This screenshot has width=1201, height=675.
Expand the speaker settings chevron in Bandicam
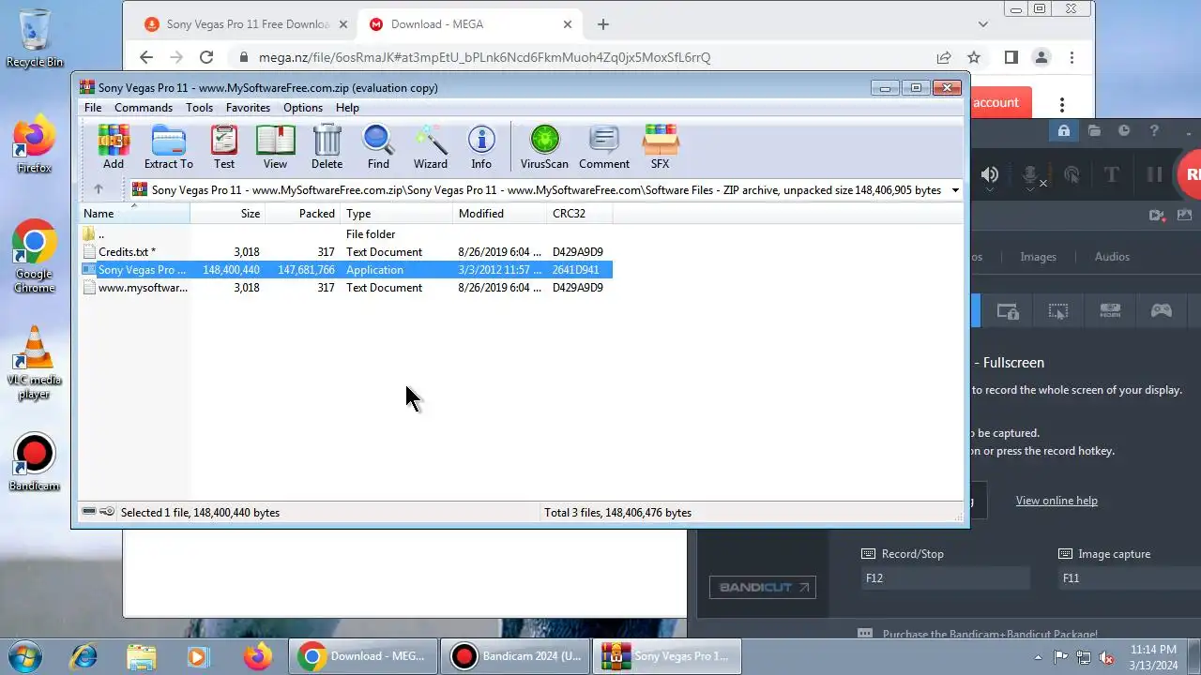click(990, 190)
